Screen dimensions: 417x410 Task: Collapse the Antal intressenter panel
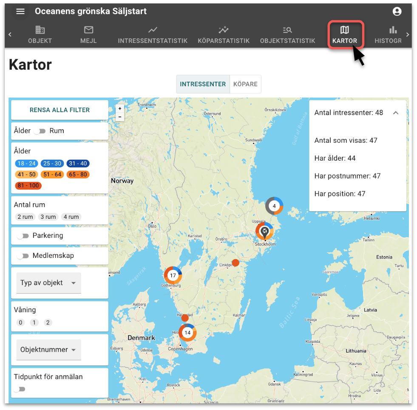(396, 113)
